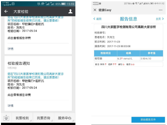The height and width of the screenshot is (125, 167).
Task: Open the profile icon in 大家检验 header
Action: 70,11
